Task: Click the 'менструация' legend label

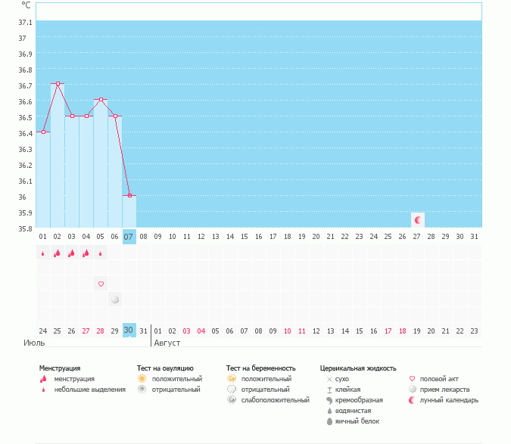Action: coord(74,378)
